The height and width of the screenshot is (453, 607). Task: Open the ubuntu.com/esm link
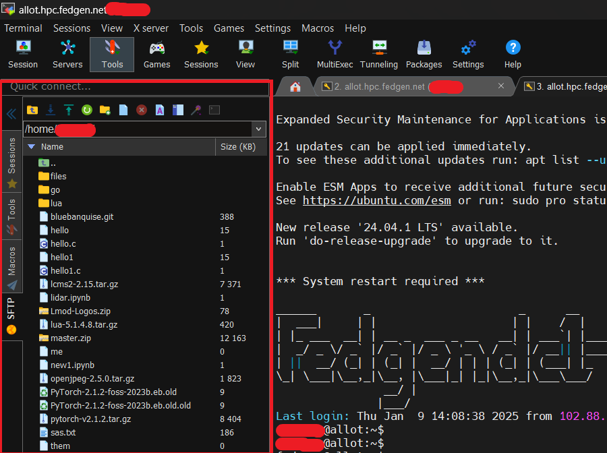[376, 200]
